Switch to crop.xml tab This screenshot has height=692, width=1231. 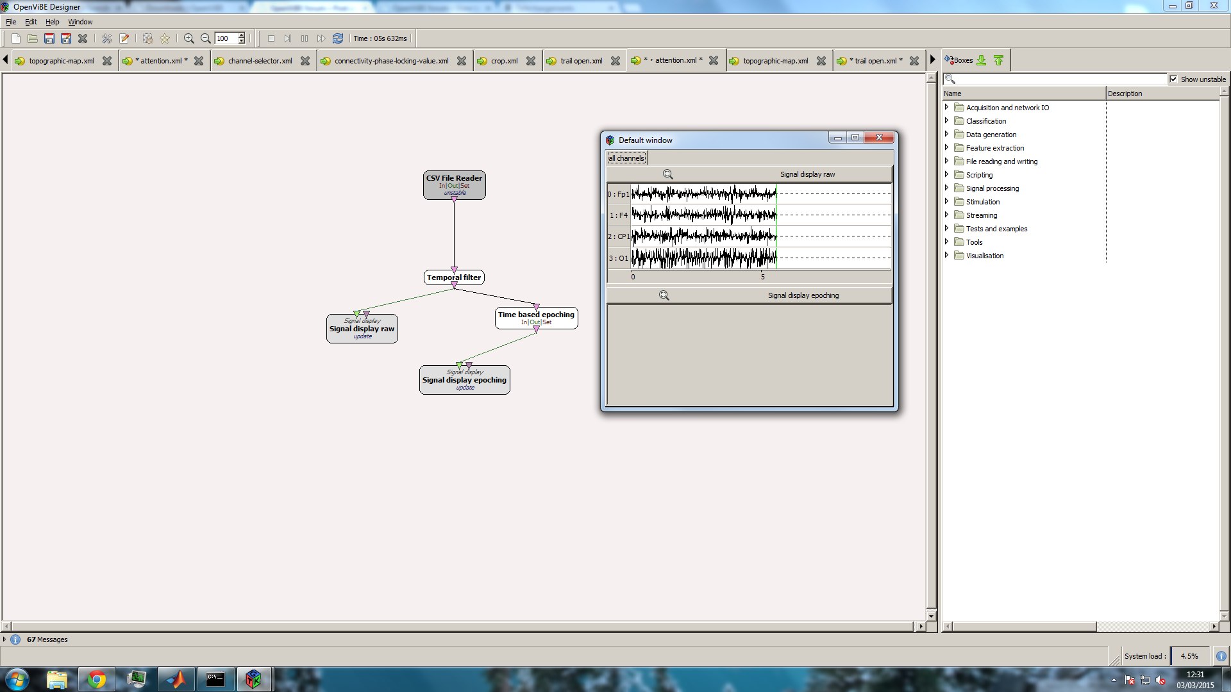(504, 61)
